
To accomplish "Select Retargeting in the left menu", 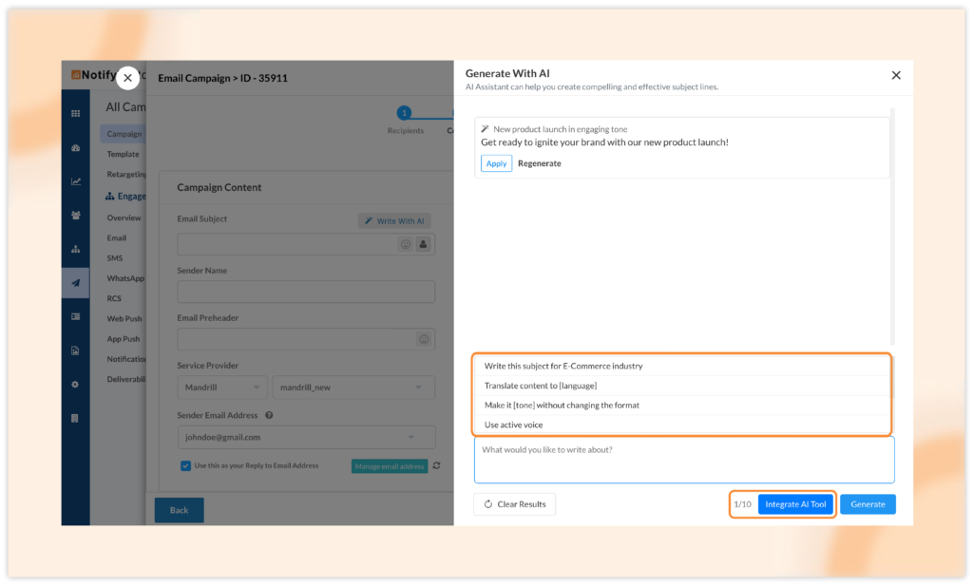I will tap(126, 174).
